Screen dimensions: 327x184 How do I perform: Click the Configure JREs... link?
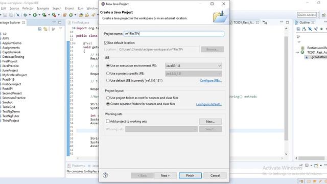pos(211,81)
